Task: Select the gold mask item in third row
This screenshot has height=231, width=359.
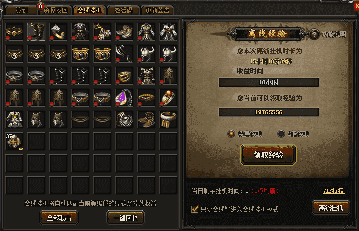Action: tap(124, 76)
